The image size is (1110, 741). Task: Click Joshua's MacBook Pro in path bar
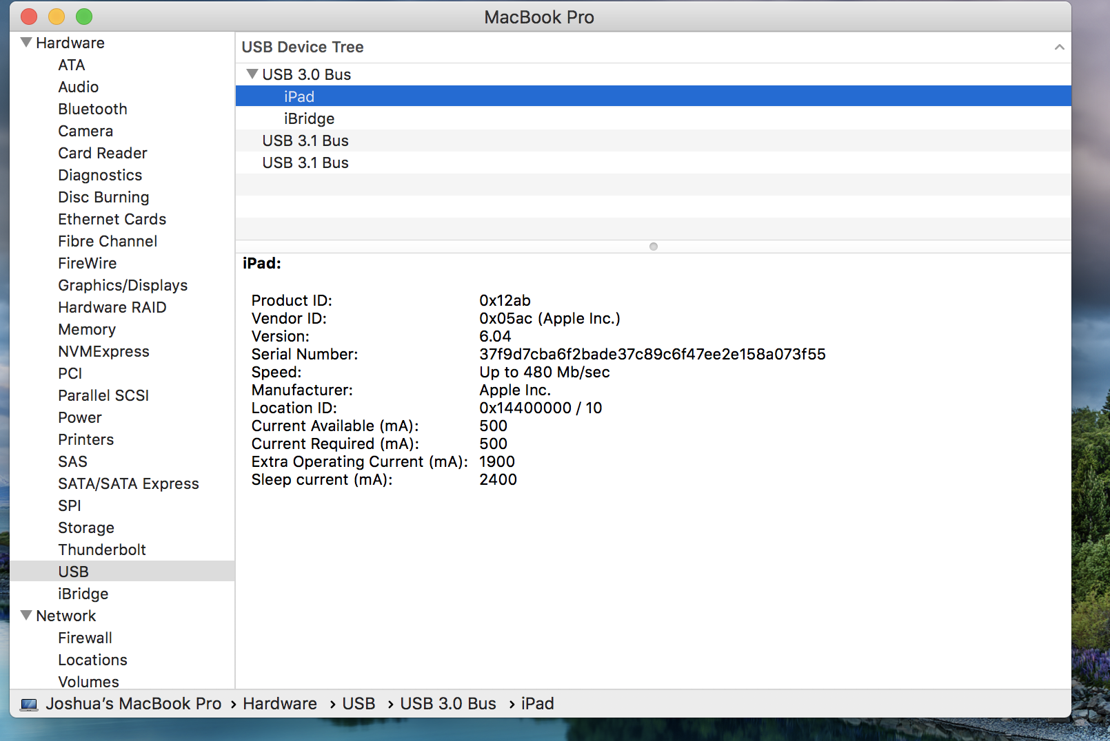point(134,704)
